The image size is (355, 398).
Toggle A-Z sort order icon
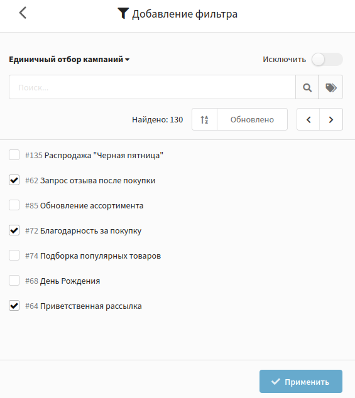click(205, 119)
